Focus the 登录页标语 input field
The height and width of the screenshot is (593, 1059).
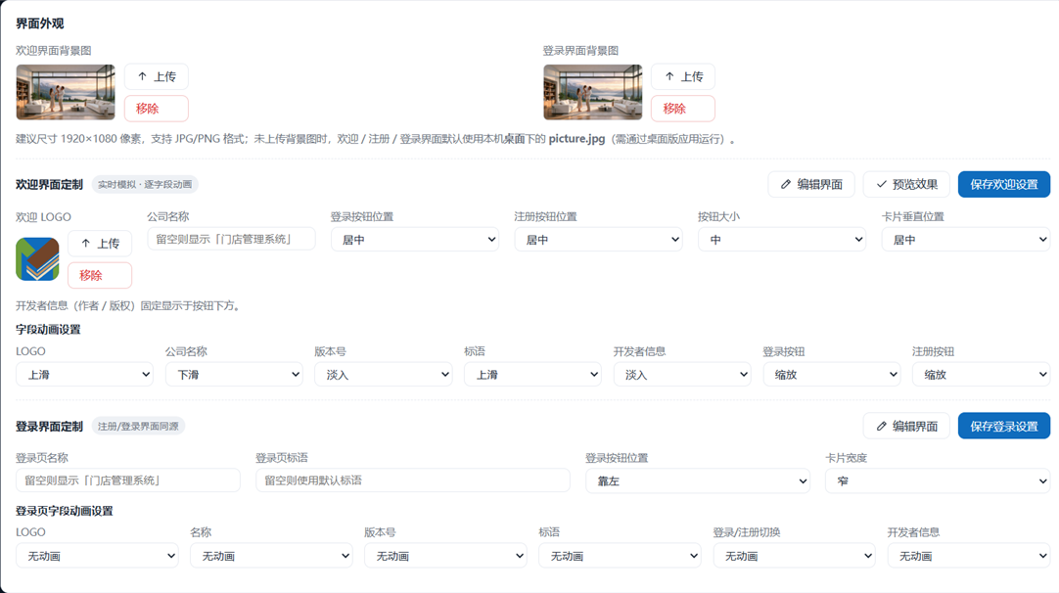413,480
